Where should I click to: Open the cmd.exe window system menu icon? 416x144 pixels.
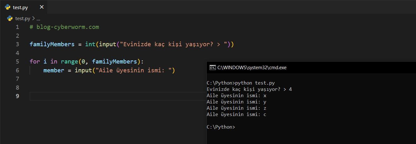(213, 67)
